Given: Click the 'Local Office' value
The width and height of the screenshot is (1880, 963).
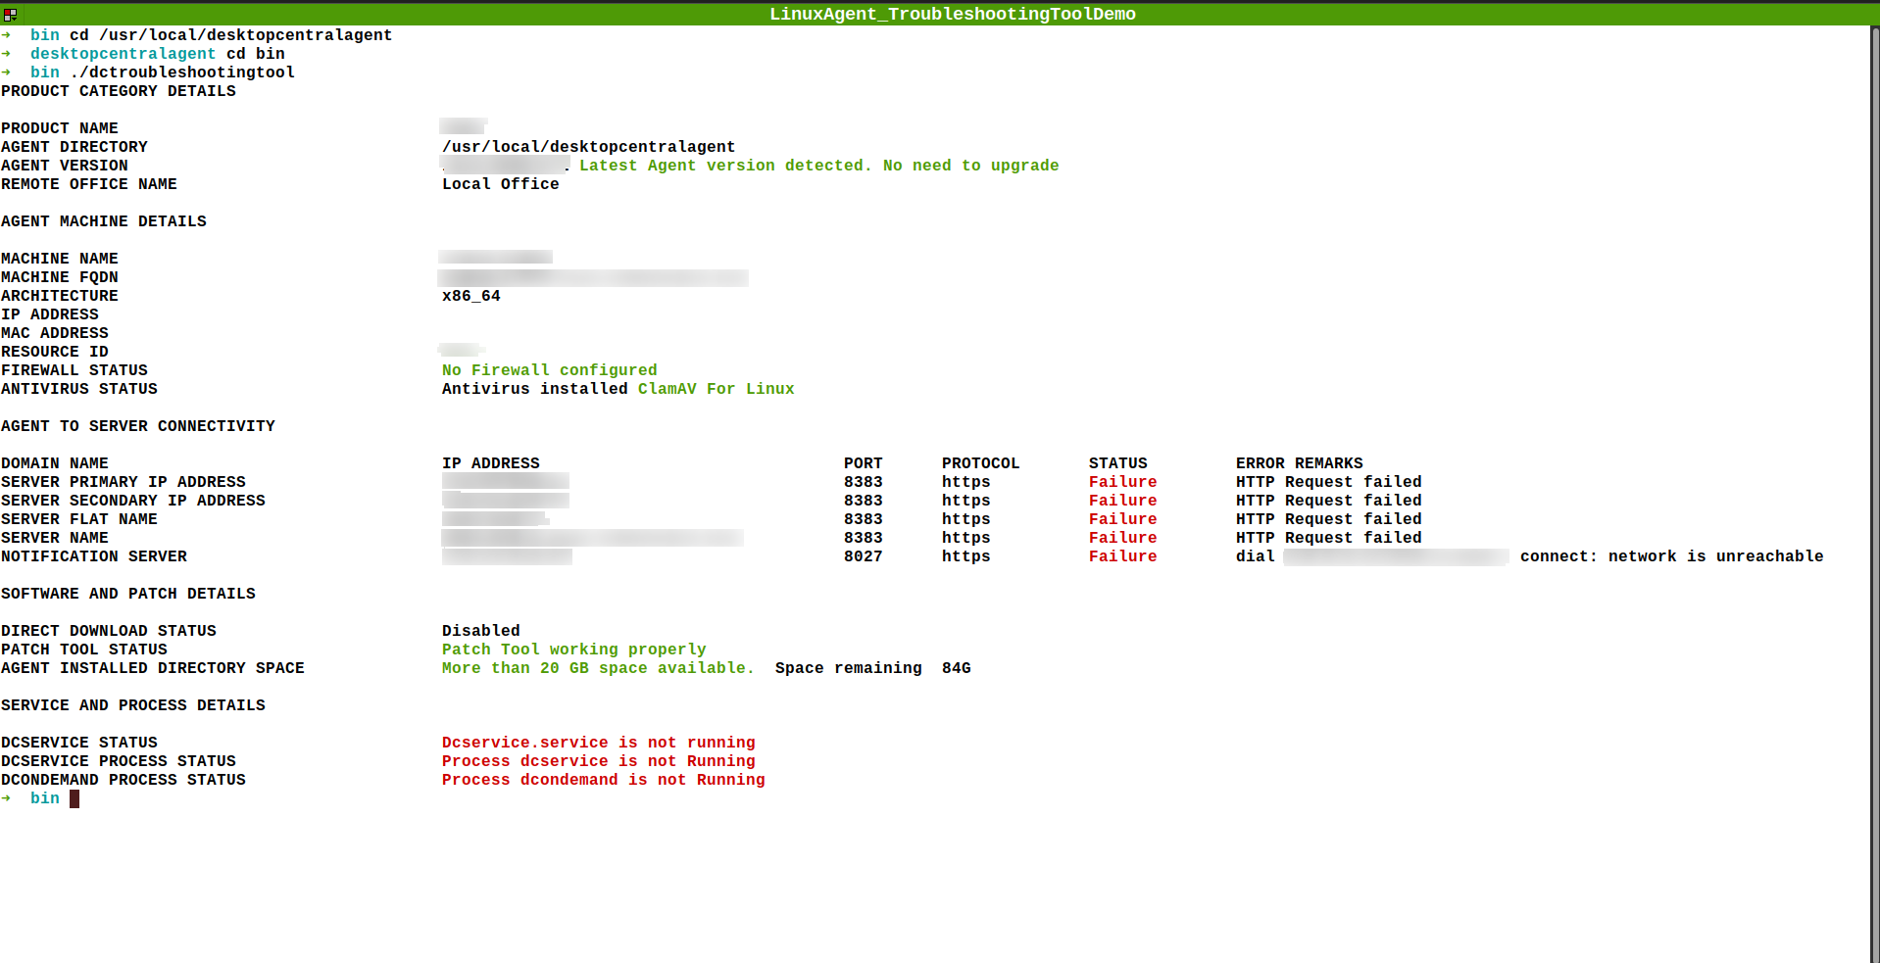Looking at the screenshot, I should click(500, 184).
